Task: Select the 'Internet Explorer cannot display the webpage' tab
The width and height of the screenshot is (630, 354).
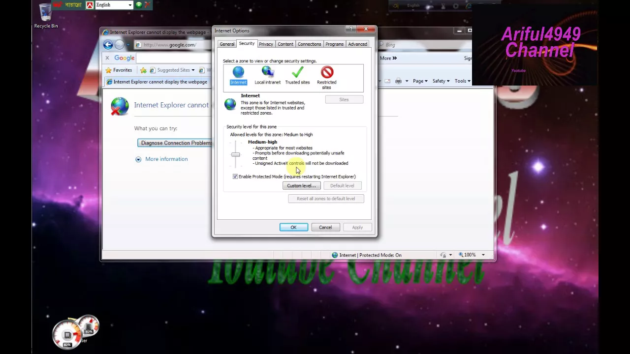Action: point(157,82)
